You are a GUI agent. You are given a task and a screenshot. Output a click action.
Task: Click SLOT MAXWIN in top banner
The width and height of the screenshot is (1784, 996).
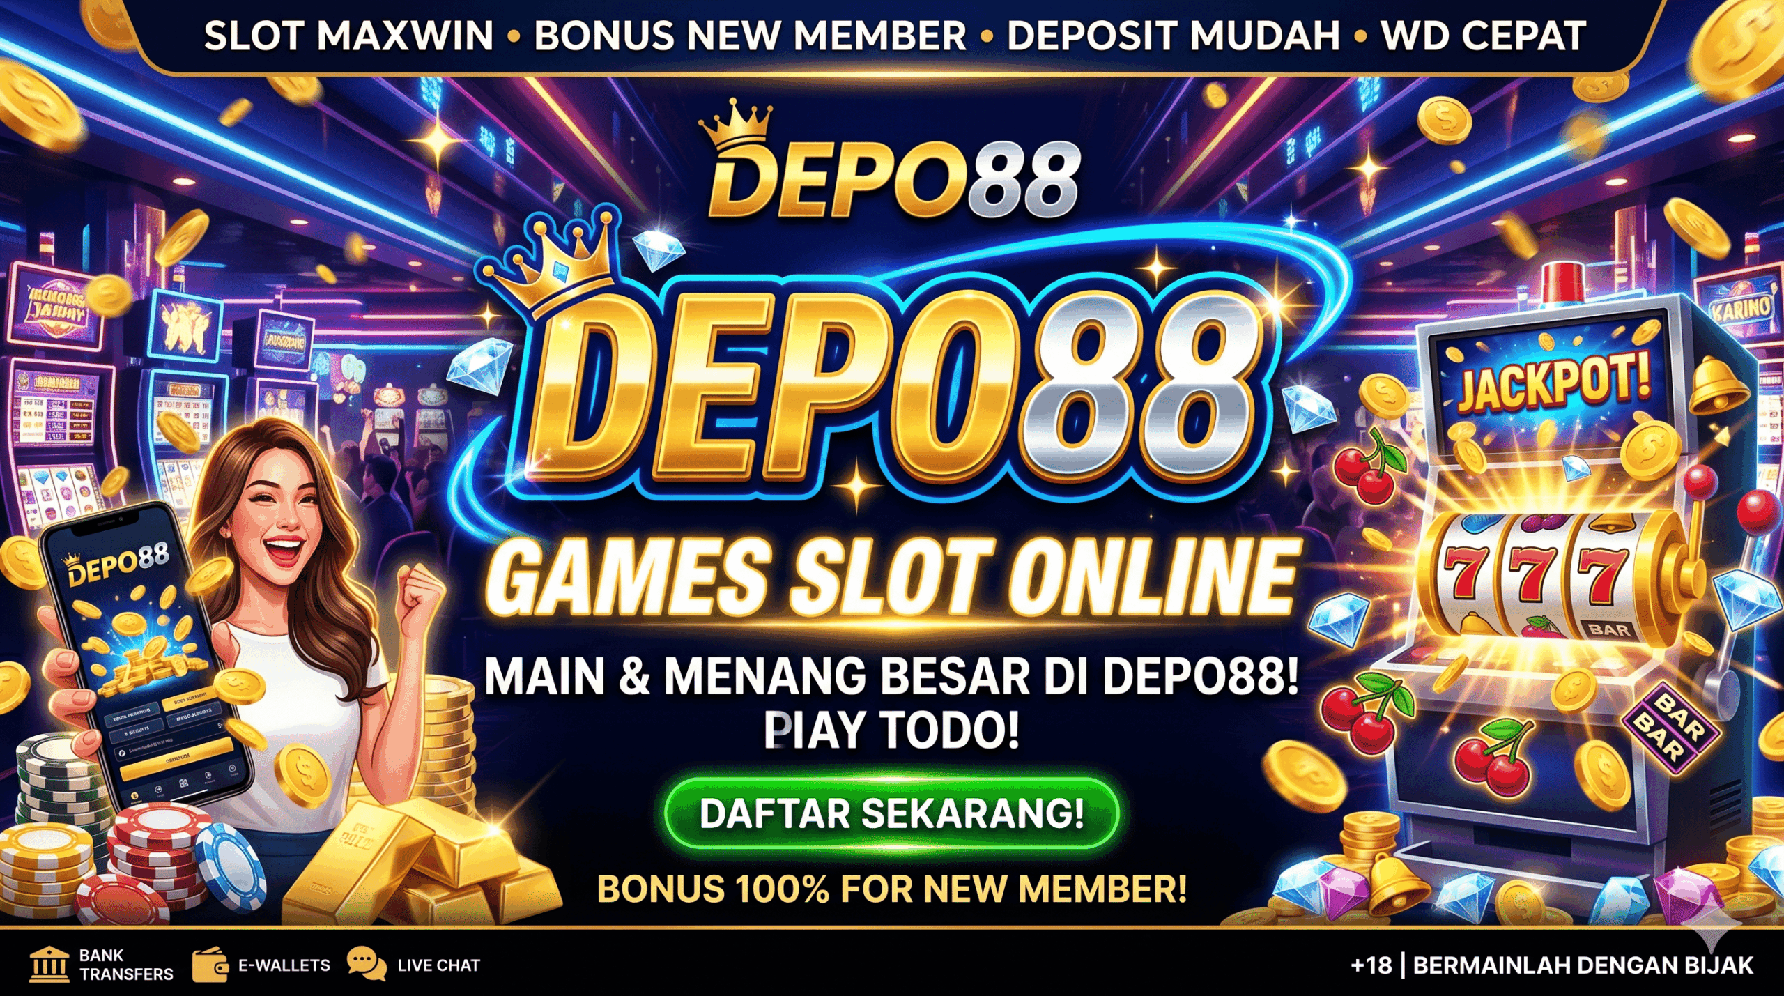[x=349, y=36]
